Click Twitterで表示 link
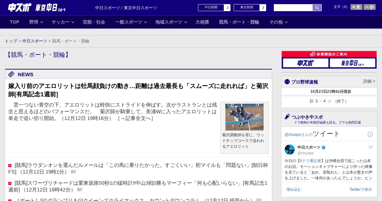 (361, 190)
